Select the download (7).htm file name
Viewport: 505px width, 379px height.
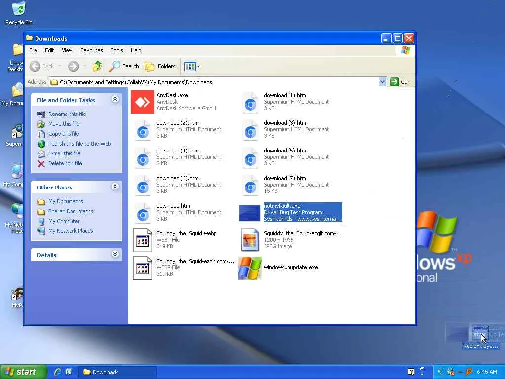(x=285, y=178)
